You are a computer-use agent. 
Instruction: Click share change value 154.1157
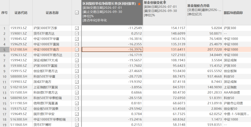click(x=178, y=28)
